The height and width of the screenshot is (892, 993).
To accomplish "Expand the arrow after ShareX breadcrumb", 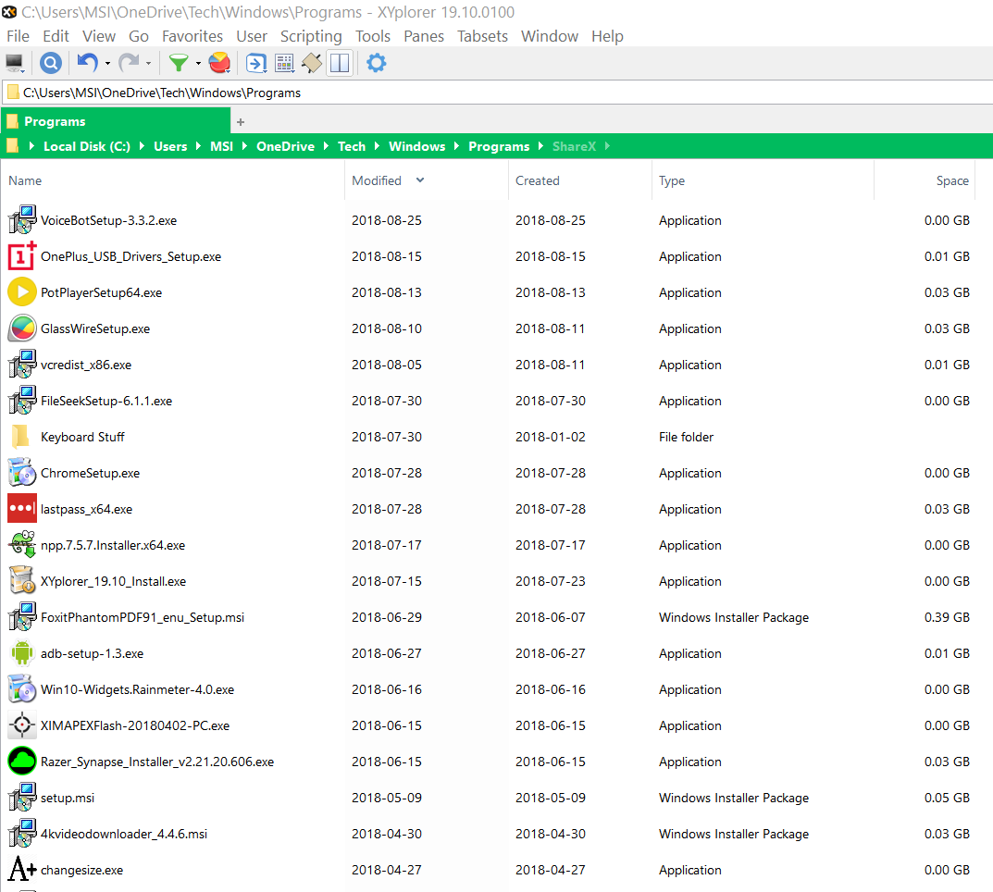I will click(607, 146).
